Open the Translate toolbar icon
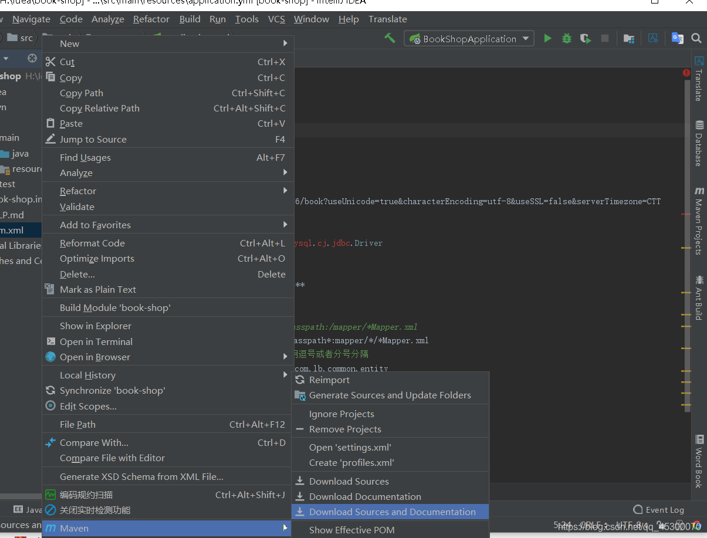707x538 pixels. 677,38
